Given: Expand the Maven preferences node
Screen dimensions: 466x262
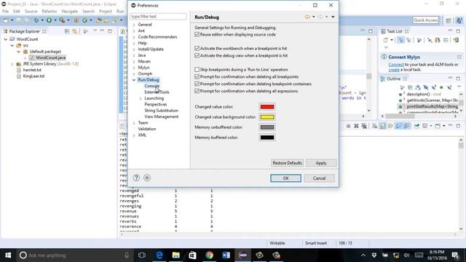Looking at the screenshot, I should [134, 61].
